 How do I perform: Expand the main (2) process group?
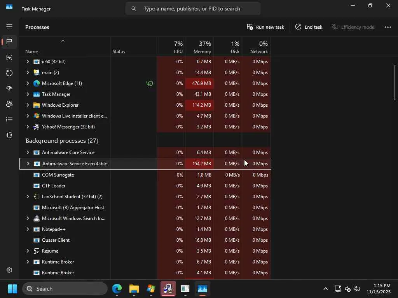(x=28, y=73)
